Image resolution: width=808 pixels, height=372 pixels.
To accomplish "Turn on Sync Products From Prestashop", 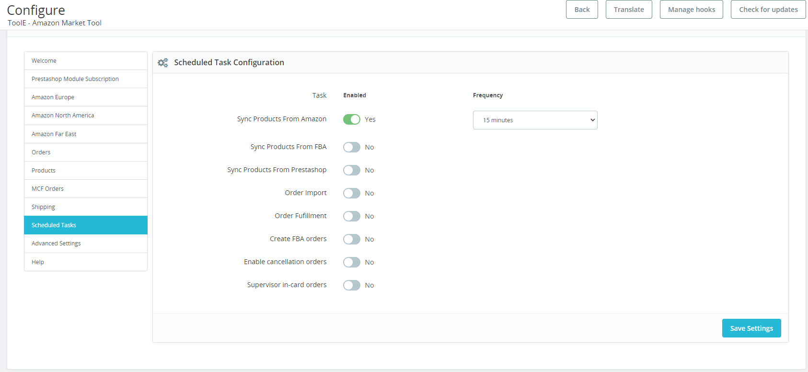I will pos(351,170).
